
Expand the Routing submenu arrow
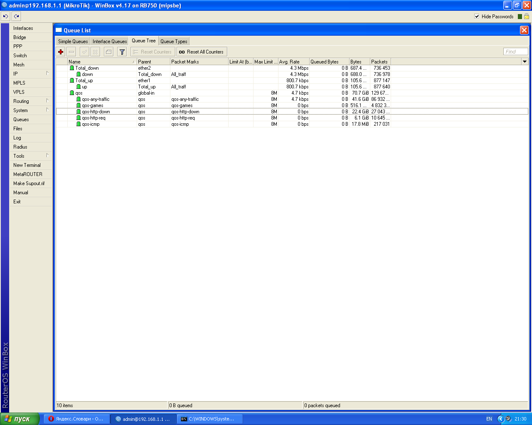pyautogui.click(x=47, y=101)
